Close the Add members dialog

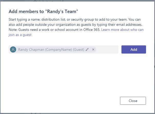tap(133, 101)
